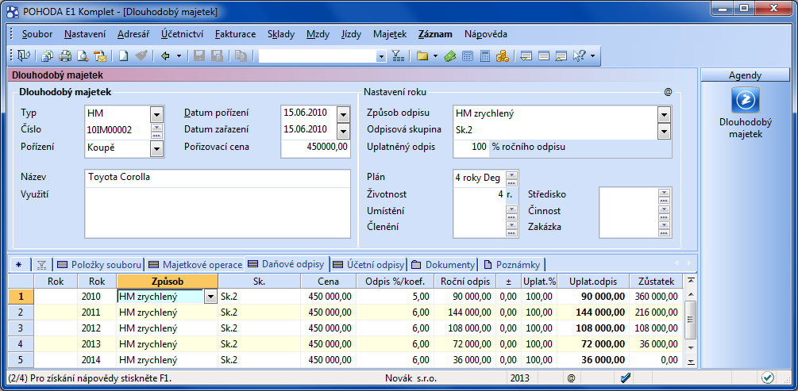798x391 pixels.
Task: Click the exit door icon in the toolbar
Action: (x=23, y=56)
